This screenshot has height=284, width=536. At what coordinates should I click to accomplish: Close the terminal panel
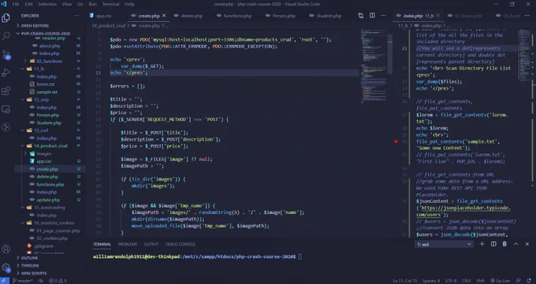527,244
